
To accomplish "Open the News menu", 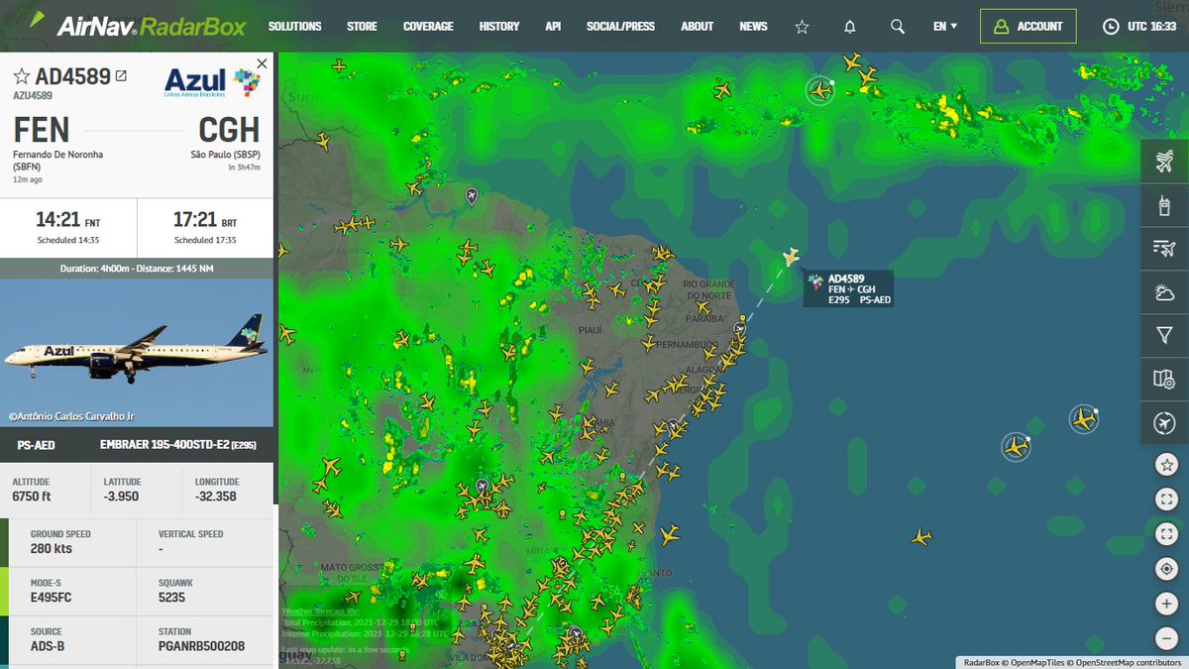I will pos(753,27).
